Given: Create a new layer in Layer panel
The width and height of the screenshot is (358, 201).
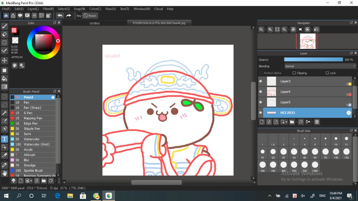Looking at the screenshot, I should [262, 122].
